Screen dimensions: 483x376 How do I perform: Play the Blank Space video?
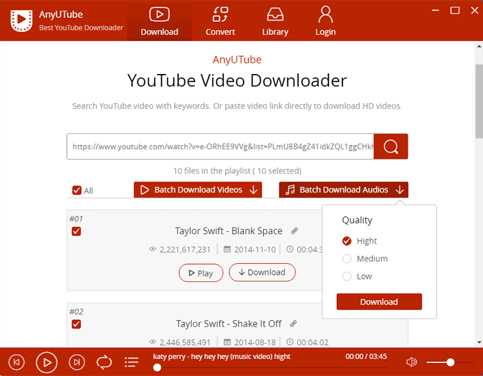[x=201, y=273]
